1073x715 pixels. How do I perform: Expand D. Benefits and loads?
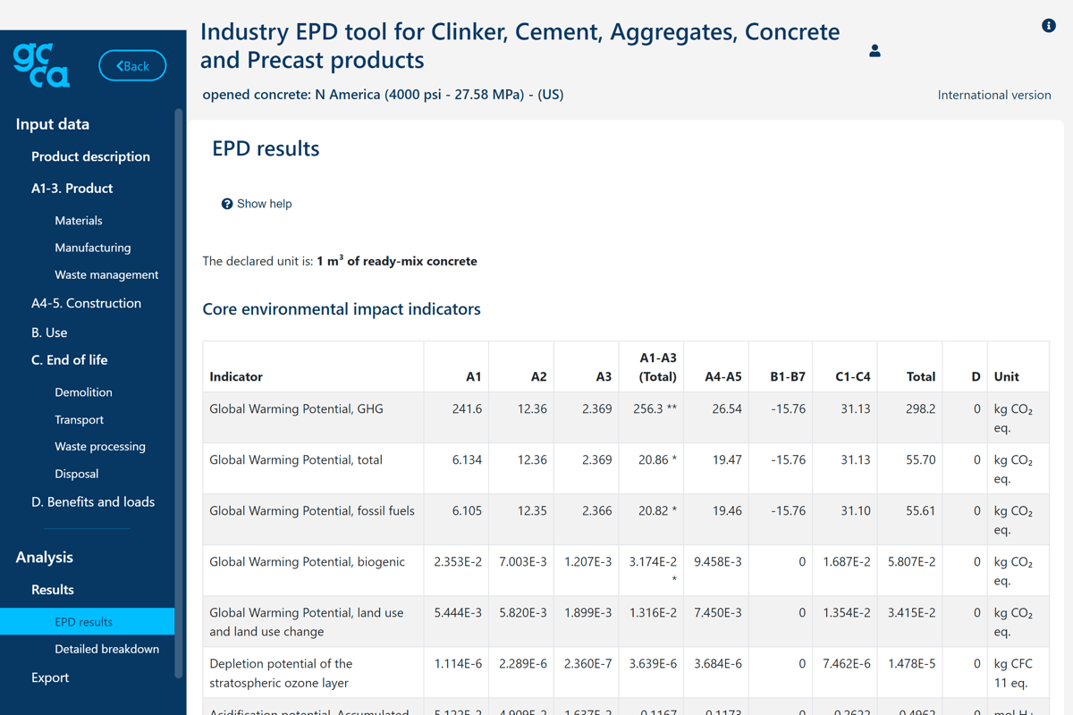coord(93,501)
